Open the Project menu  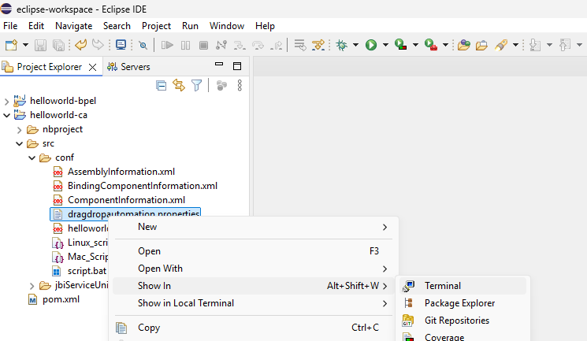point(156,26)
